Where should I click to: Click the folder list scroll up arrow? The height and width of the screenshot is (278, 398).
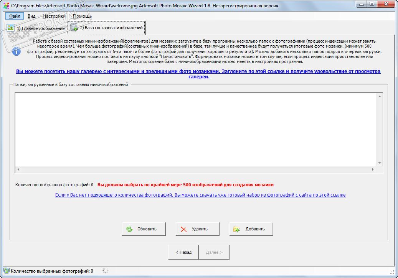(x=380, y=96)
